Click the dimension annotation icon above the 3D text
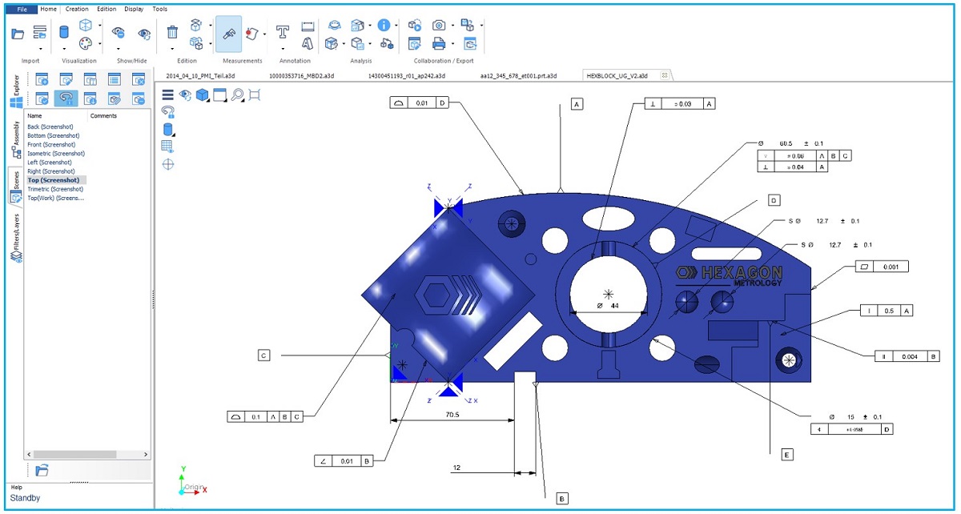 click(x=308, y=26)
